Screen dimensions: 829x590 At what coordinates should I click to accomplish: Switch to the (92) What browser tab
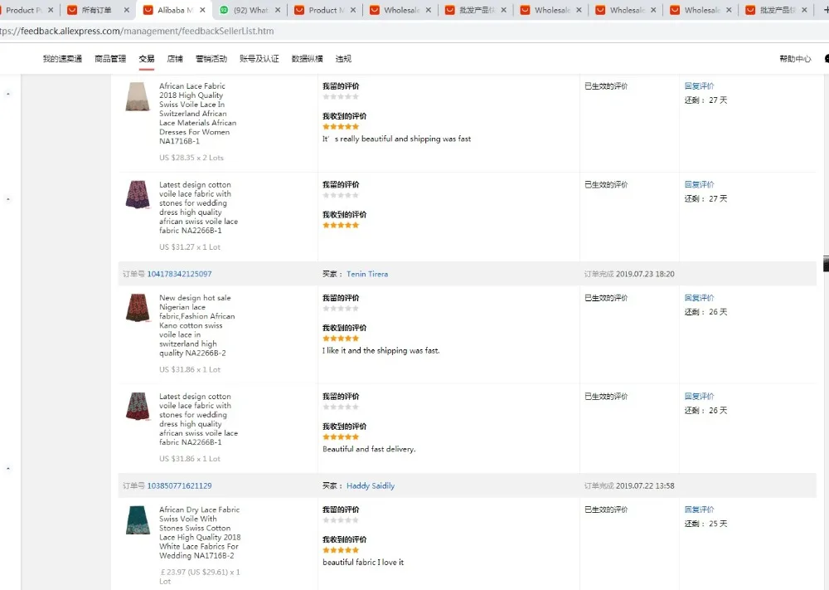click(250, 10)
